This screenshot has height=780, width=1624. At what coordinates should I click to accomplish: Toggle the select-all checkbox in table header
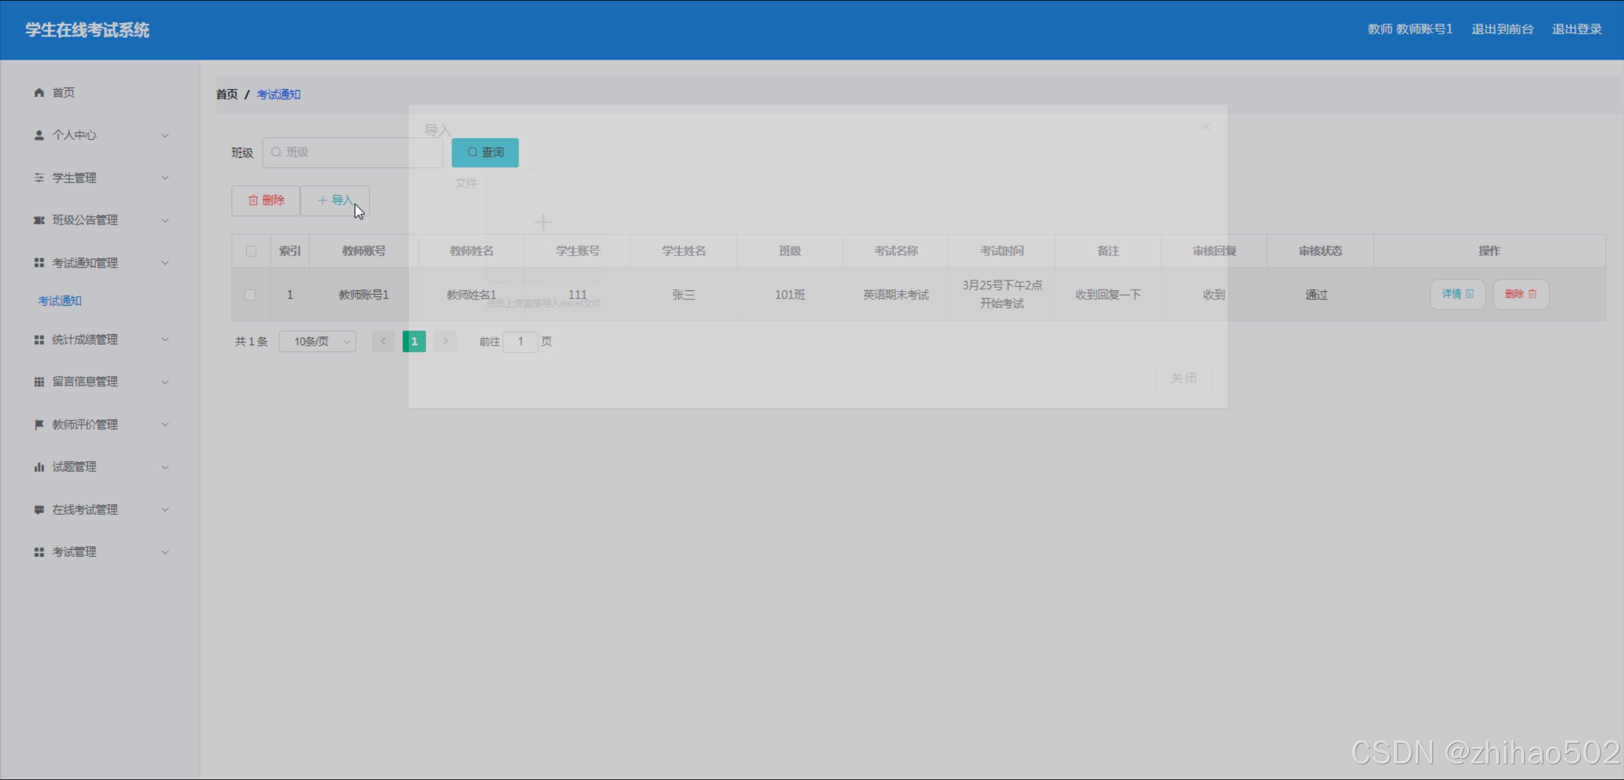coord(251,251)
